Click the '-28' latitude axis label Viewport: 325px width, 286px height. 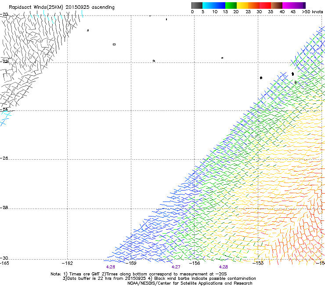point(4,208)
